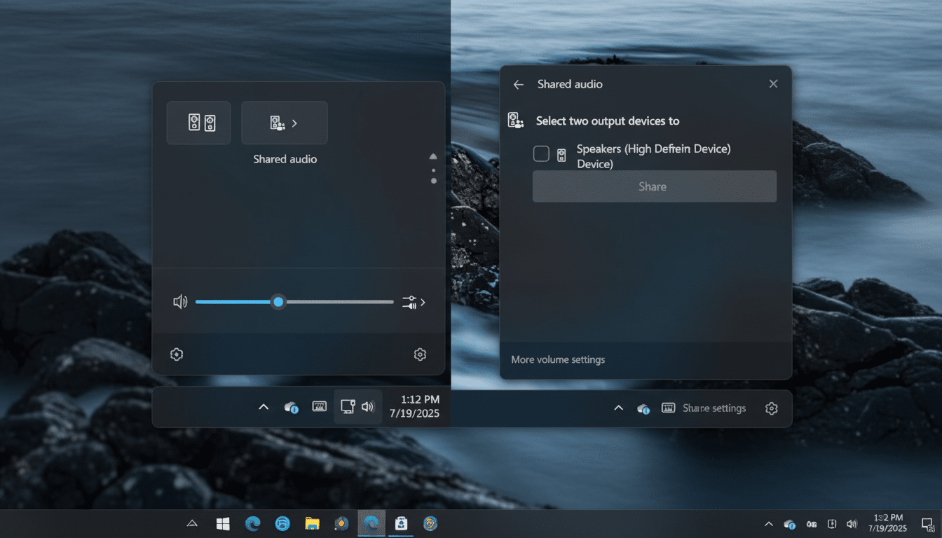Go back using the Shared audio back arrow

(x=517, y=84)
